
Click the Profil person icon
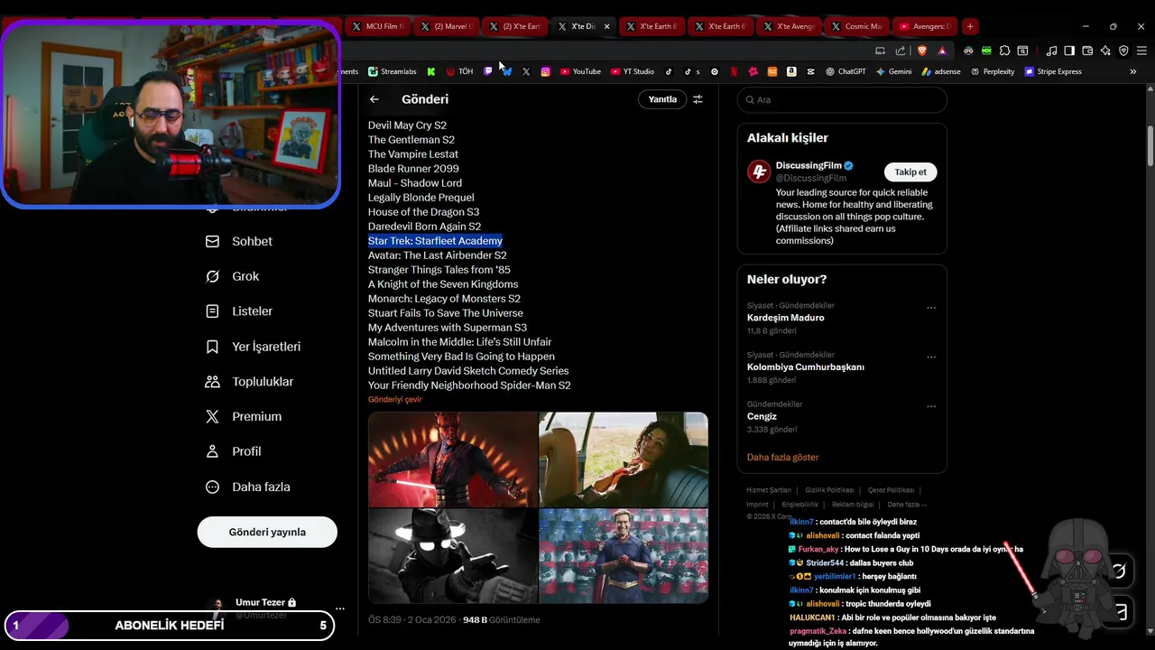point(212,451)
